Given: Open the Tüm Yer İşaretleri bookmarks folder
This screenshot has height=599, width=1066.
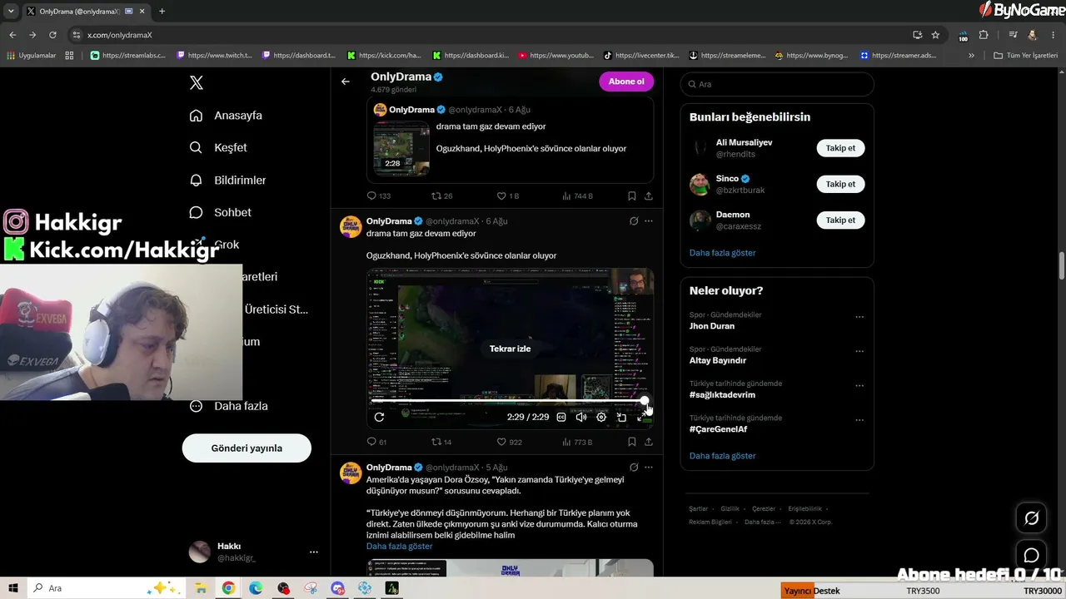Looking at the screenshot, I should pos(1026,56).
